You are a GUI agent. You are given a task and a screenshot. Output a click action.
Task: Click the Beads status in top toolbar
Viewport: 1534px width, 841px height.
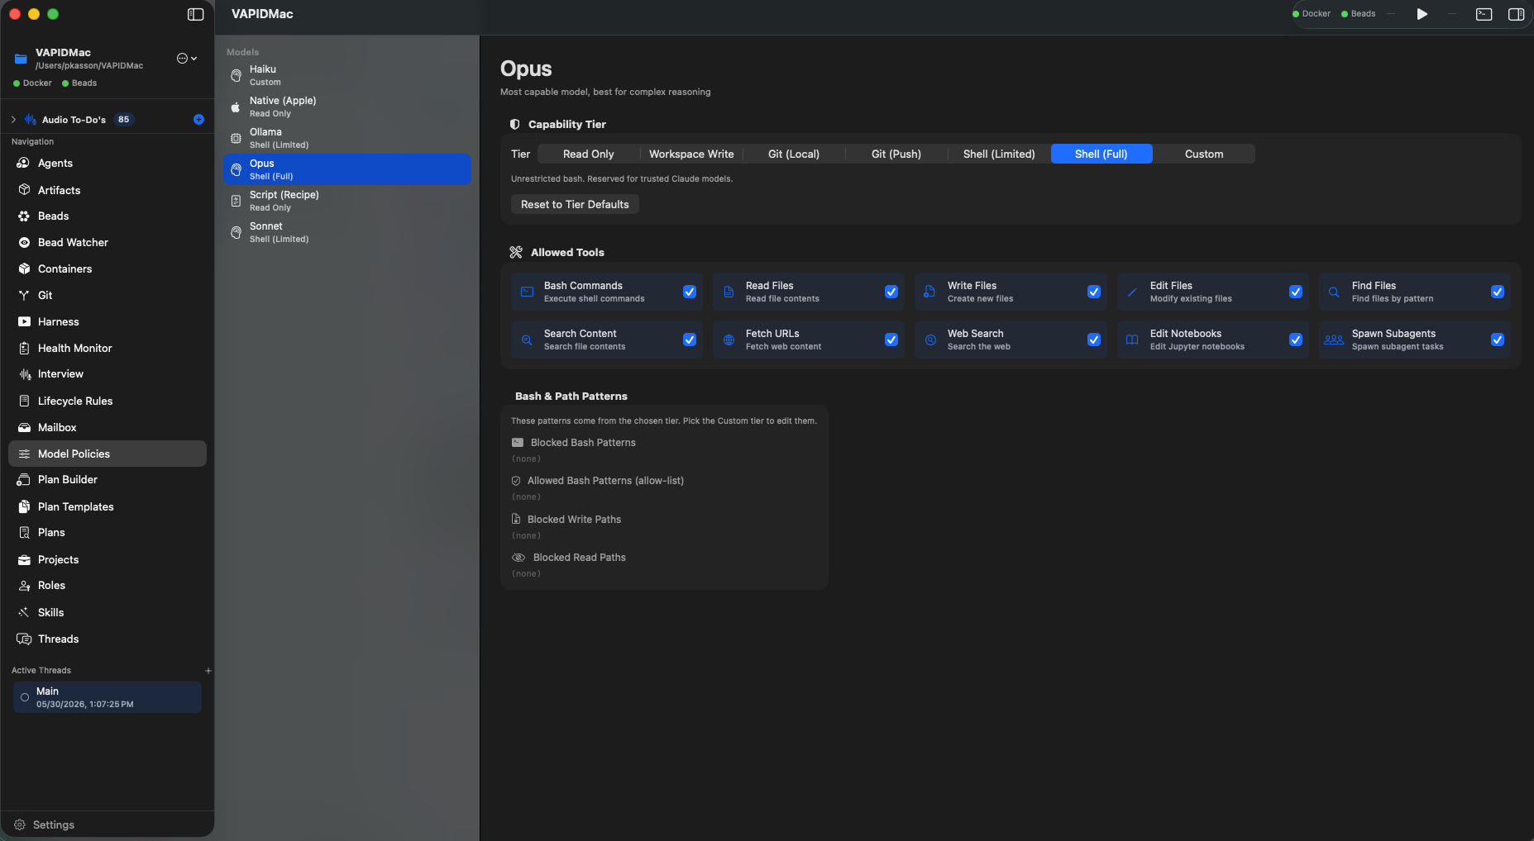click(1359, 14)
